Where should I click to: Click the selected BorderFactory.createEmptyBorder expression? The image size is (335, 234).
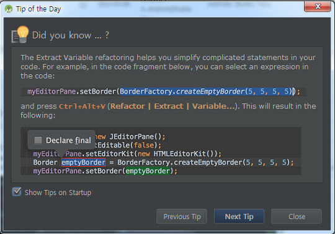point(207,92)
